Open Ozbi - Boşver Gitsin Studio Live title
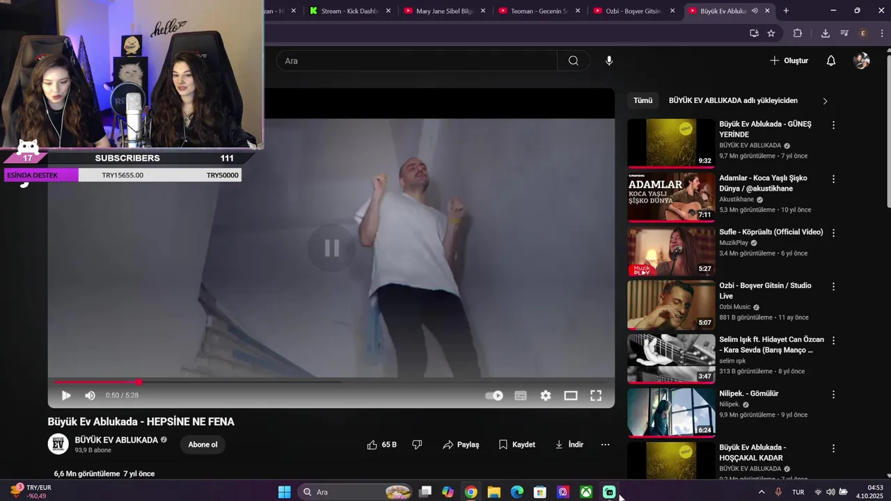This screenshot has width=891, height=501. pos(765,291)
